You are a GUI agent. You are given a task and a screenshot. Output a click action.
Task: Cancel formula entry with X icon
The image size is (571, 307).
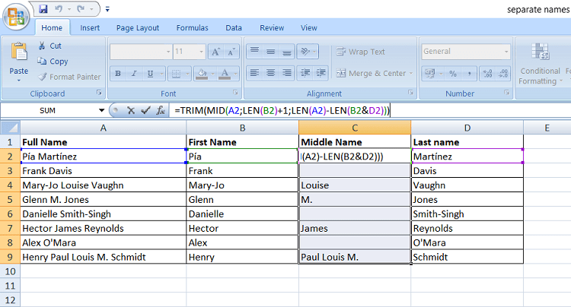pos(131,110)
